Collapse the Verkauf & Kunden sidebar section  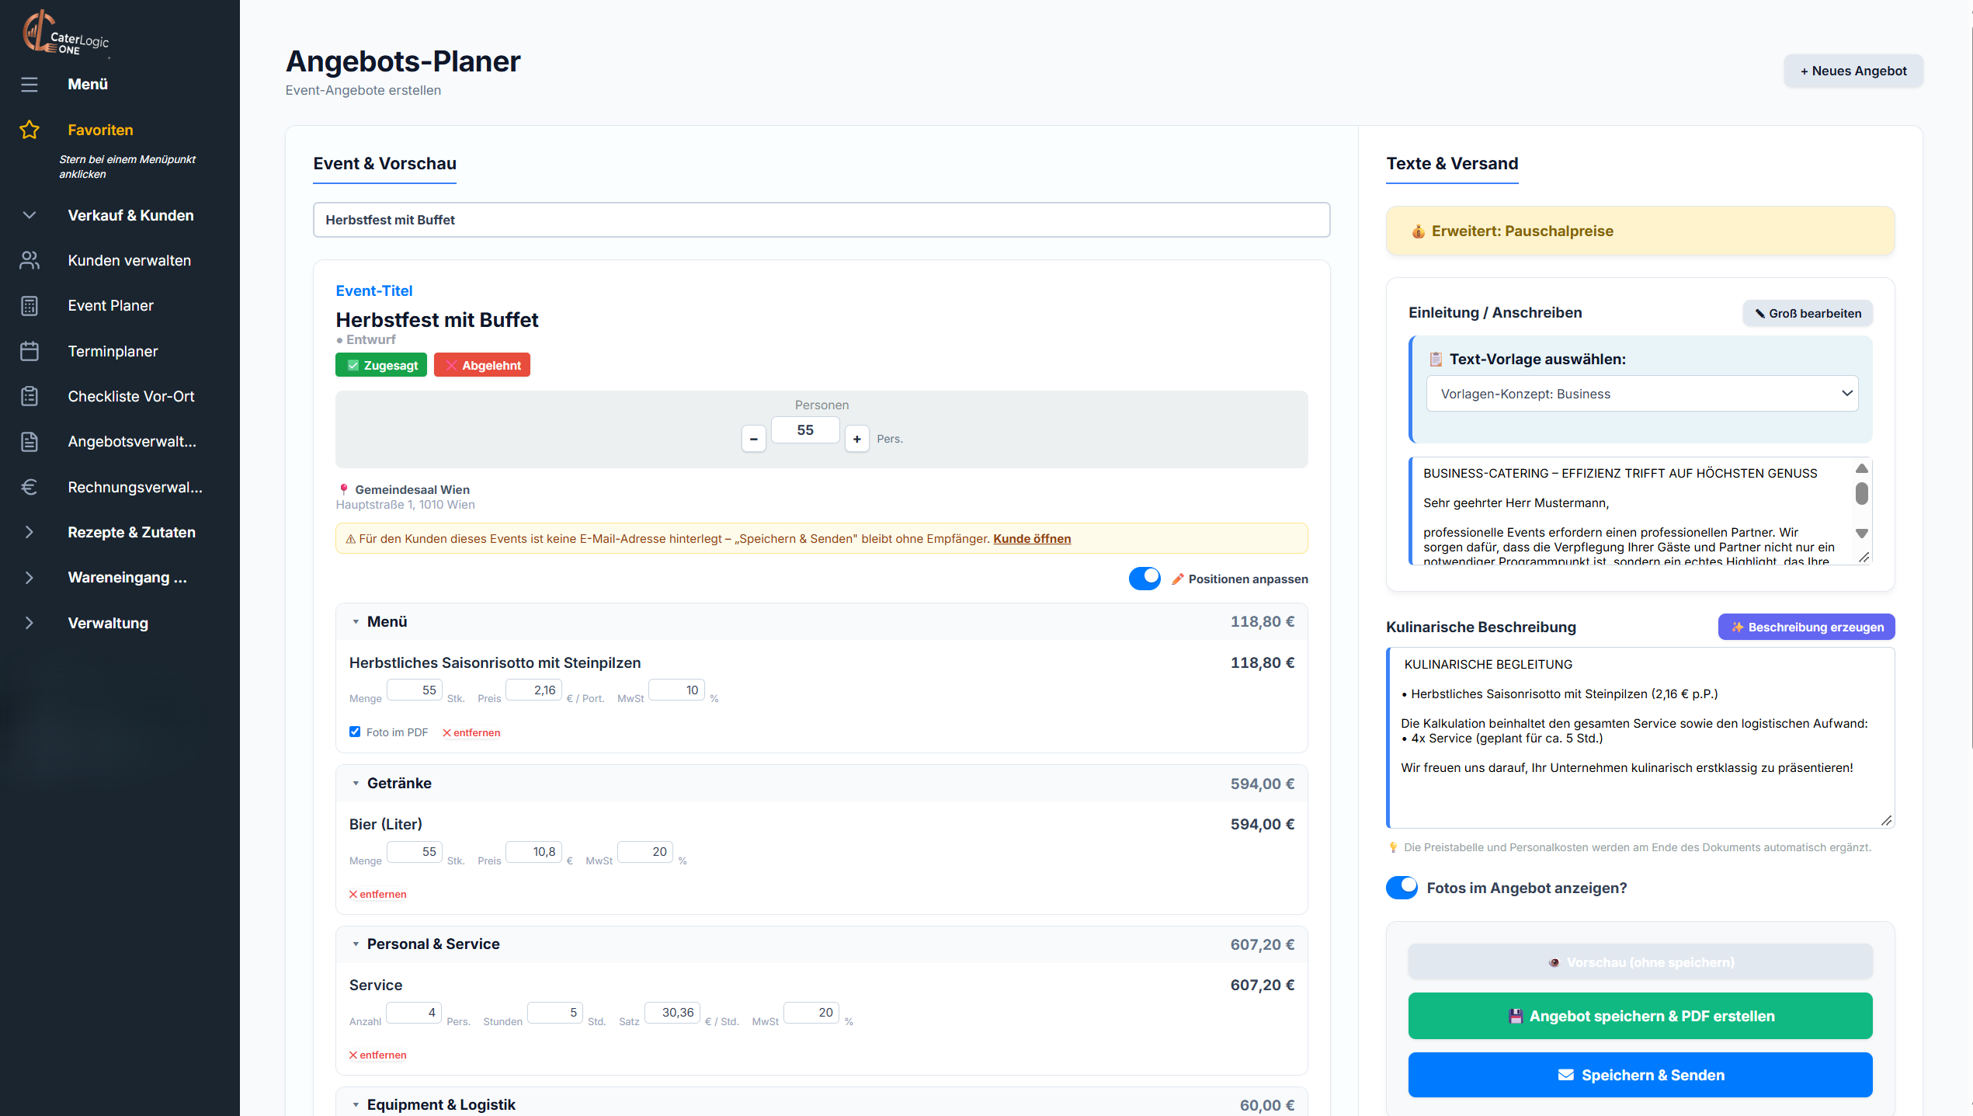point(30,215)
